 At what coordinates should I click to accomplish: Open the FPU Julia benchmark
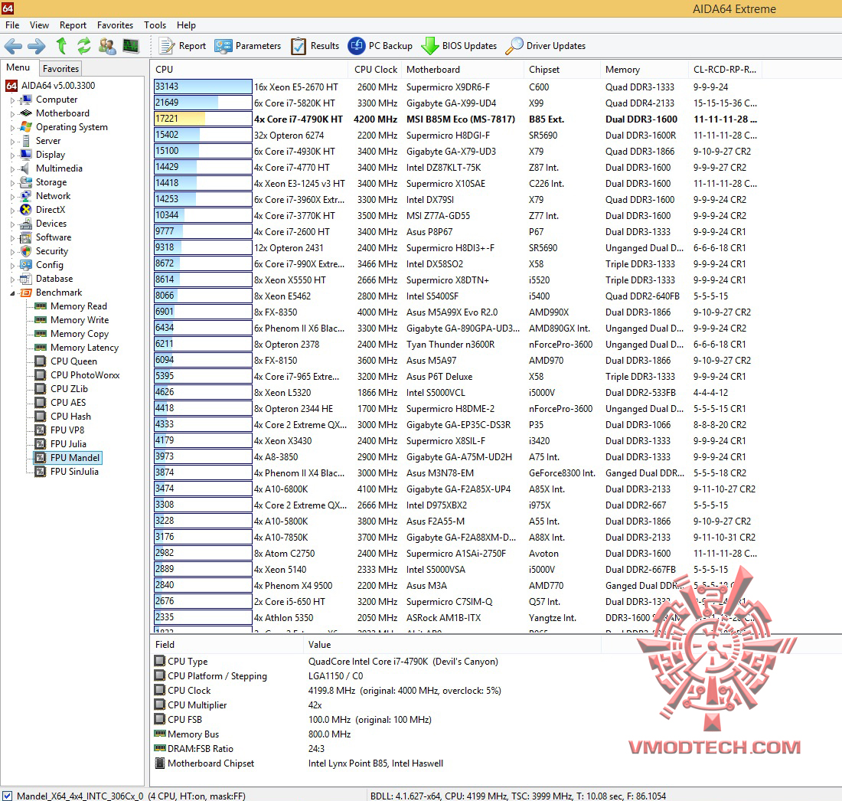point(68,443)
